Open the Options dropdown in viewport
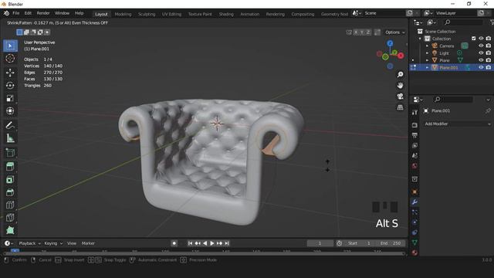 pyautogui.click(x=395, y=32)
